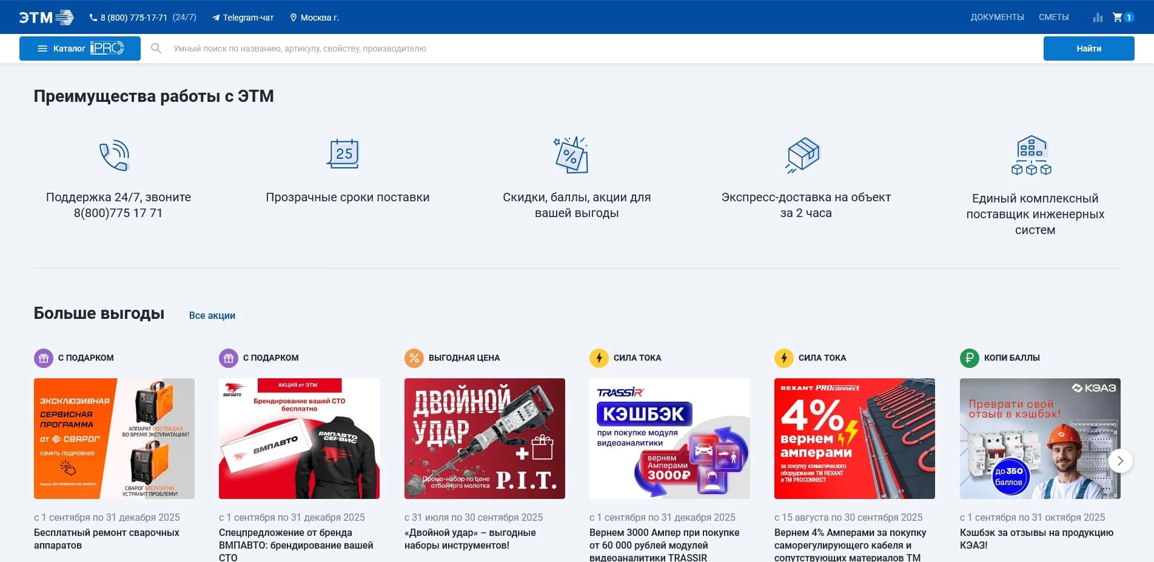Open the Каталог iPRO menu
Screen dimensions: 1154x562
pyautogui.click(x=80, y=49)
